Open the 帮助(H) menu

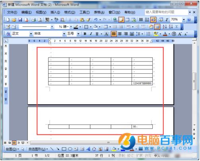[x=130, y=12]
